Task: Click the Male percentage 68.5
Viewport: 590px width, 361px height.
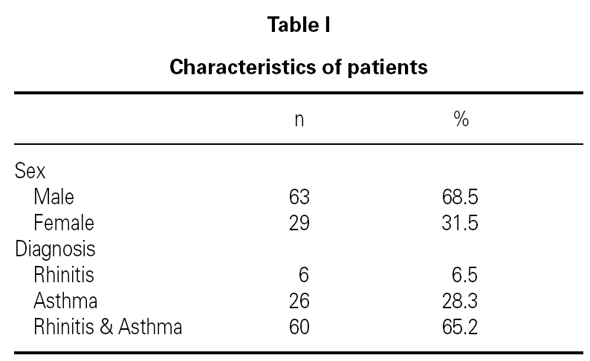Action: 459,198
